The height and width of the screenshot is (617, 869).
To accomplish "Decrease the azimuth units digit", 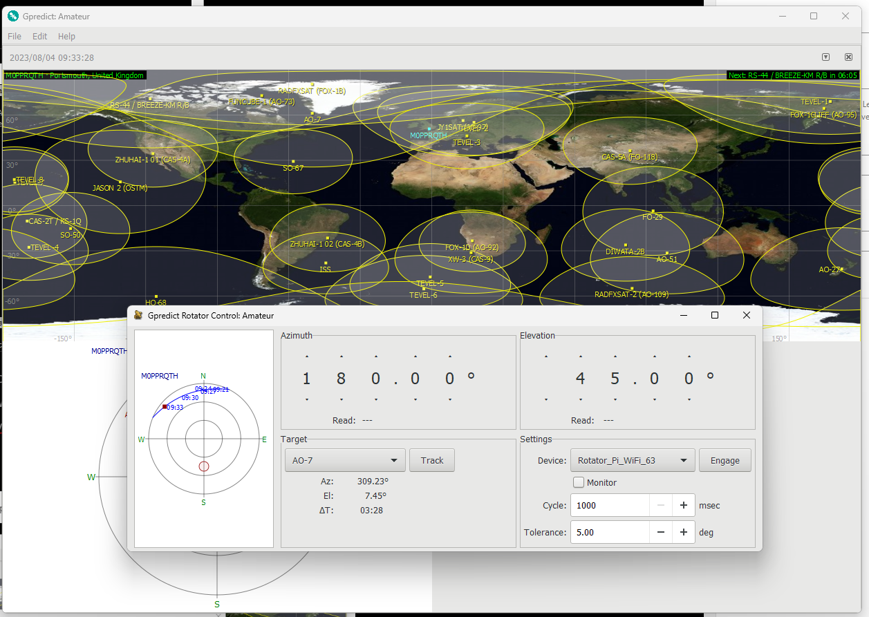I will pyautogui.click(x=376, y=399).
